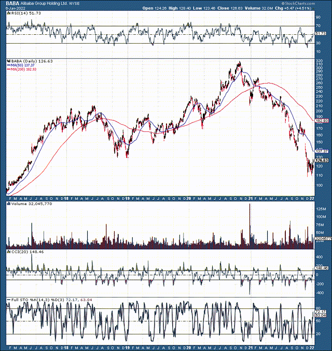
Task: Click the 126.63 last price tag on right axis
Action: tap(322, 160)
